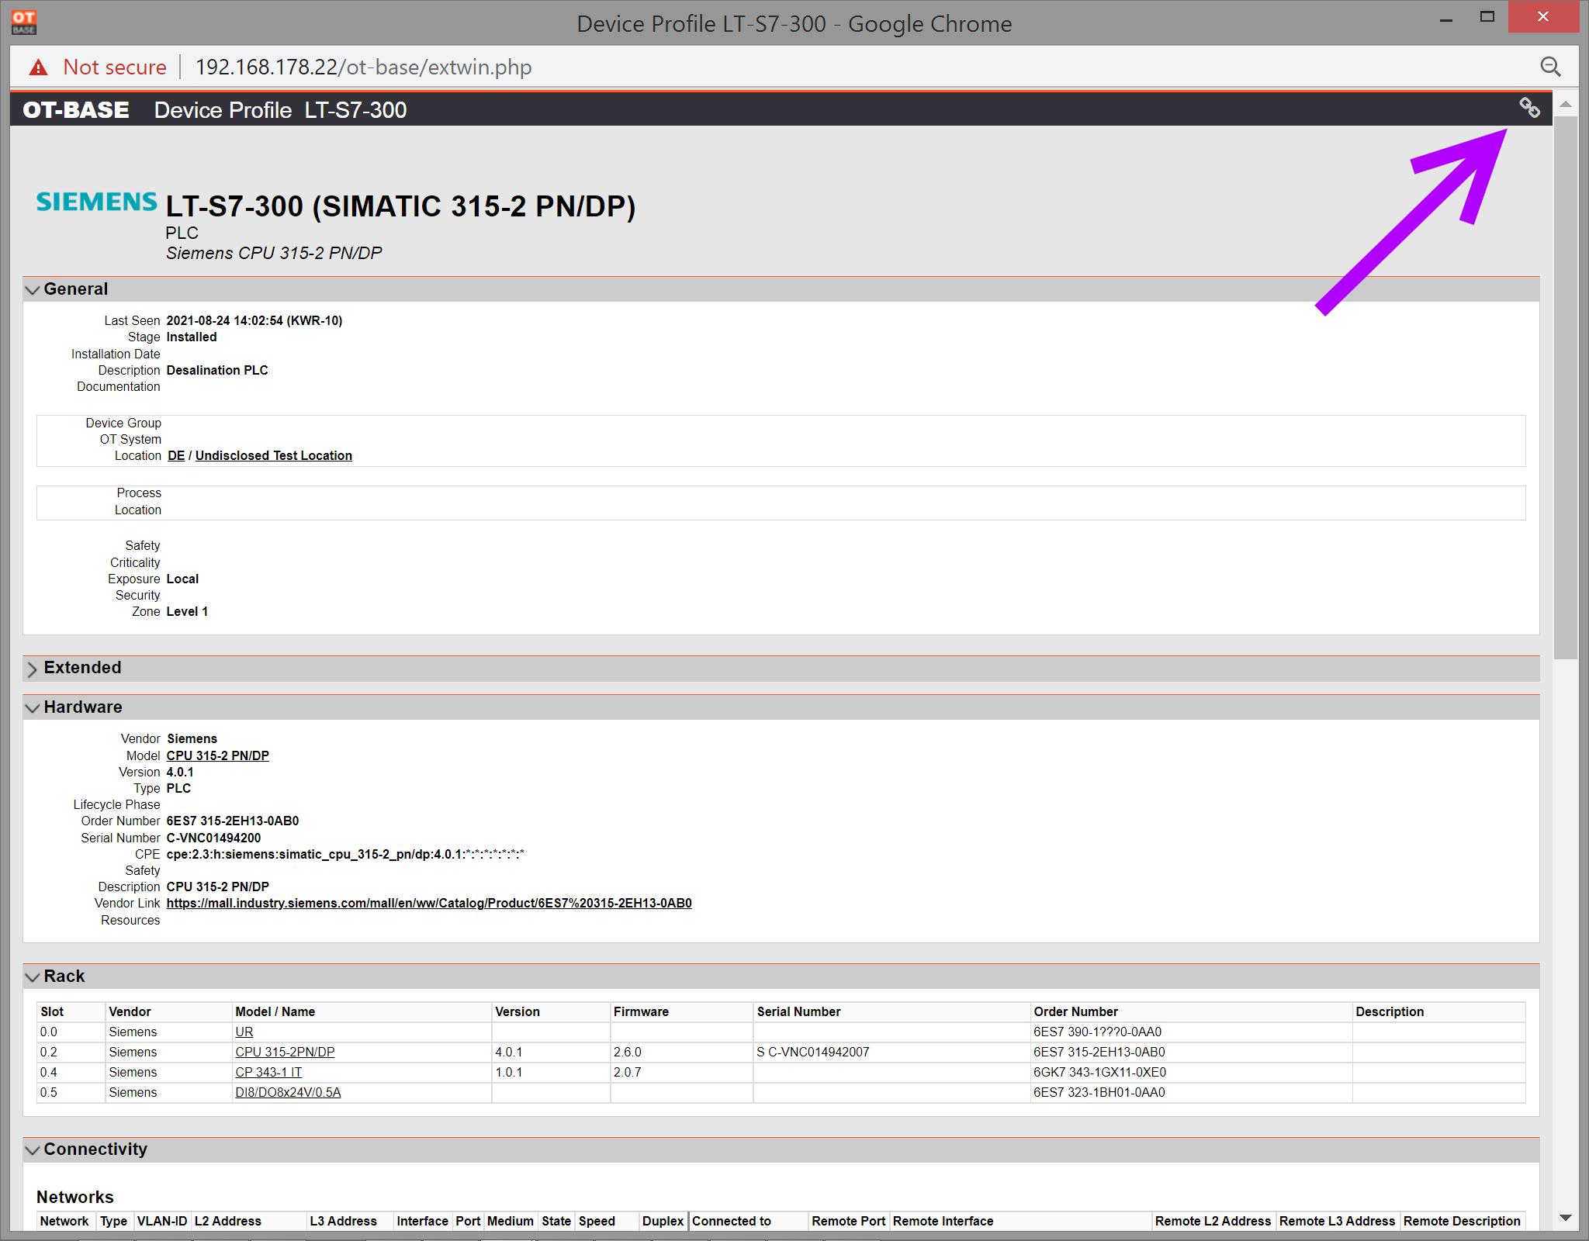Click the Exposure value Local
1589x1241 pixels.
(182, 579)
